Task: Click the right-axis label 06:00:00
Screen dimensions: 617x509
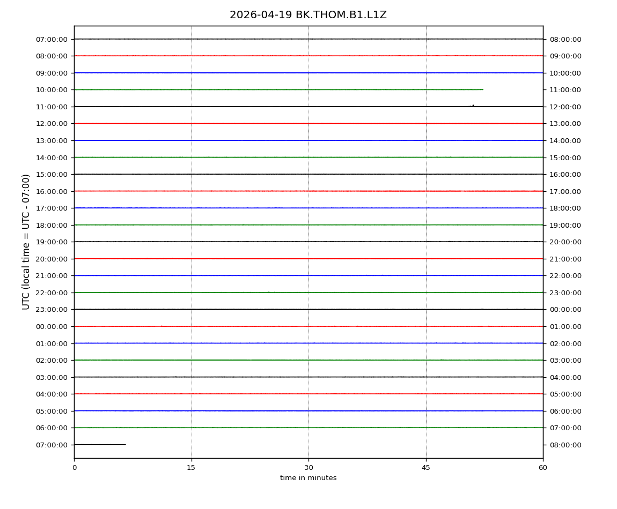Action: coord(565,411)
